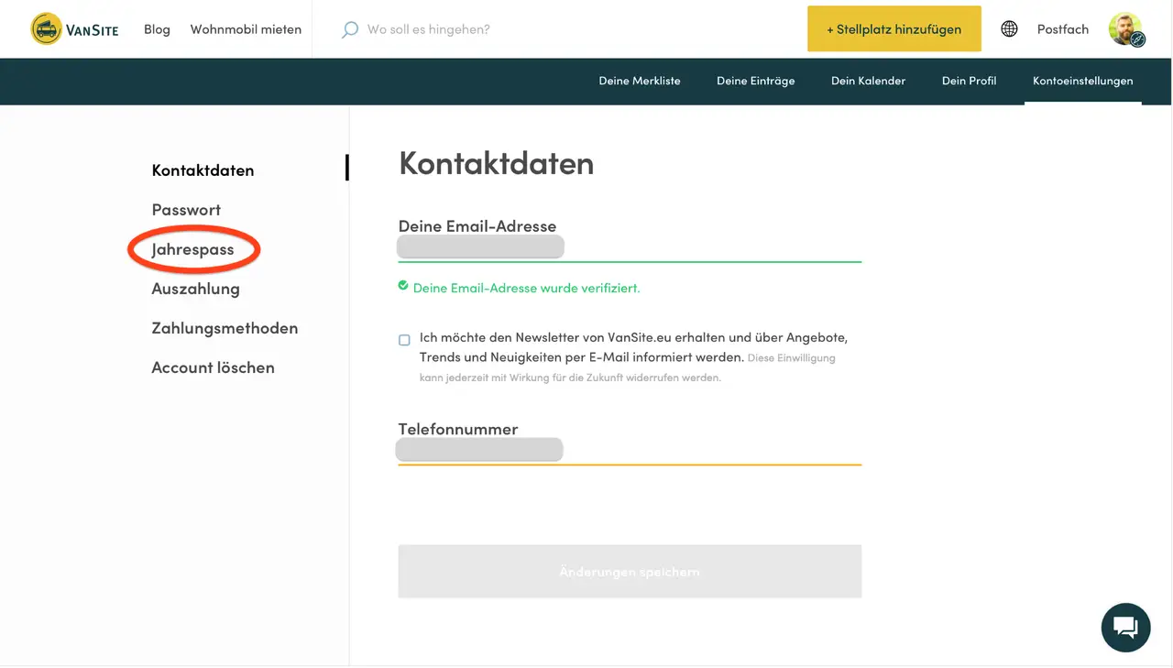Screen dimensions: 1173x668
Task: Click the Stellplatz hinzufügen button
Action: point(893,29)
